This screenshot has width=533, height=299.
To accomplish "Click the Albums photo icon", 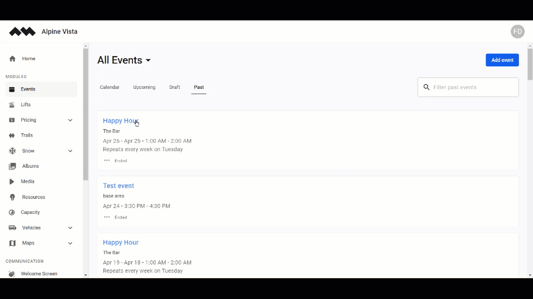I will tap(12, 166).
